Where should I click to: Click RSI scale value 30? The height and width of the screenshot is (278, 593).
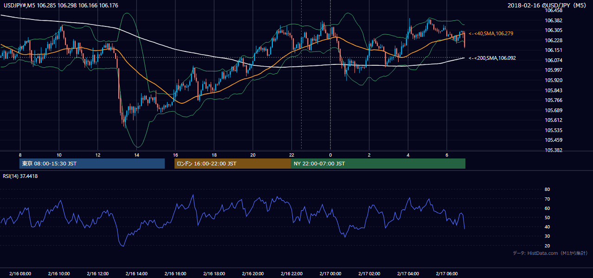coord(547,236)
